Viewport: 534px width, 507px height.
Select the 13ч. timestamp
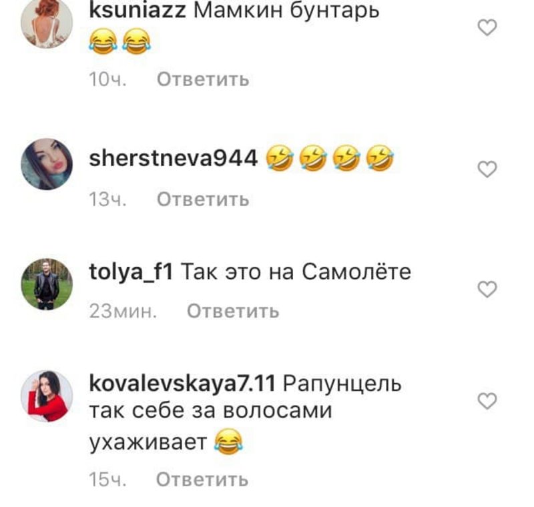(x=107, y=199)
